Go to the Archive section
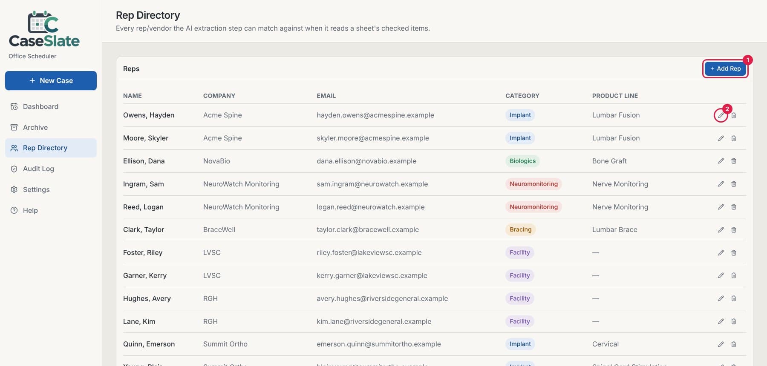Screen dimensions: 767x366 pos(51,127)
